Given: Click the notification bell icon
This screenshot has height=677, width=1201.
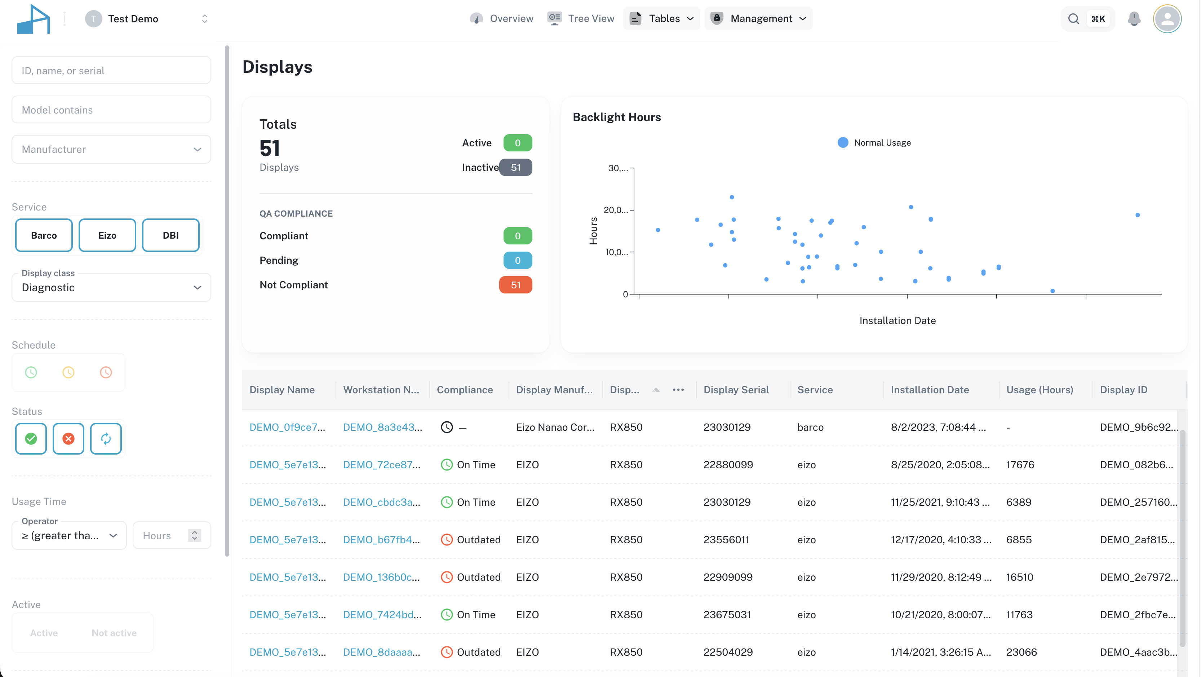Looking at the screenshot, I should [1134, 19].
